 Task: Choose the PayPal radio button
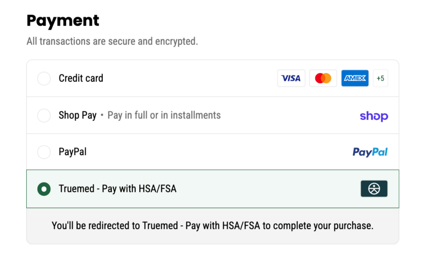coord(44,152)
